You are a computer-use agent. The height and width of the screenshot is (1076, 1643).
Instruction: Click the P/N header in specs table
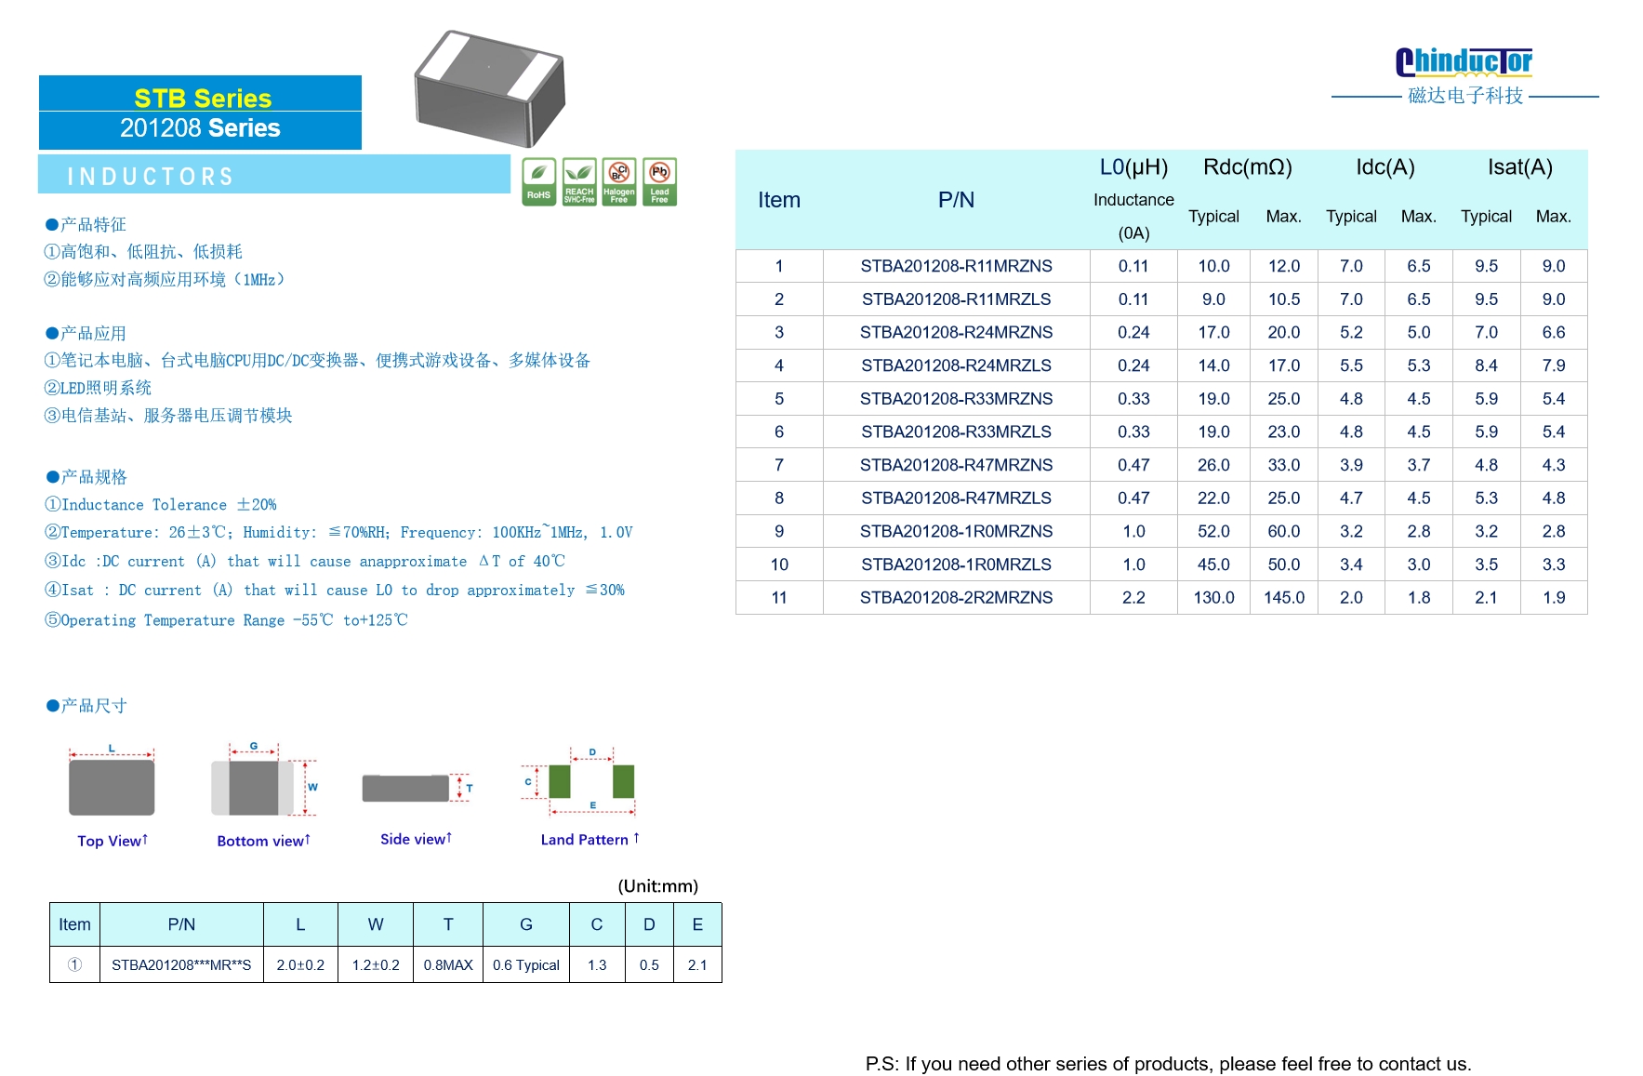coord(956,200)
